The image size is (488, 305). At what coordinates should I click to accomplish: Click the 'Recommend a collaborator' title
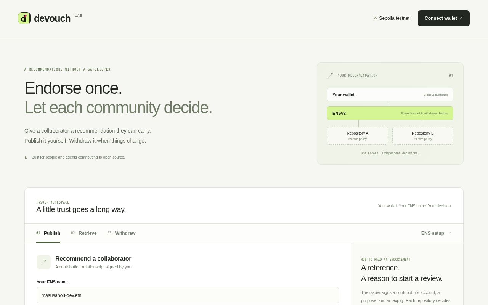(93, 259)
